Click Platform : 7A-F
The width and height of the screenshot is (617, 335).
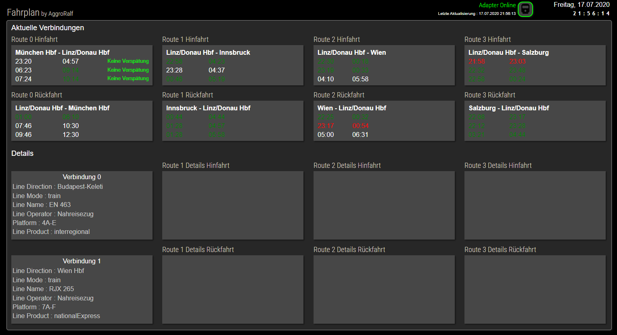[x=34, y=307]
